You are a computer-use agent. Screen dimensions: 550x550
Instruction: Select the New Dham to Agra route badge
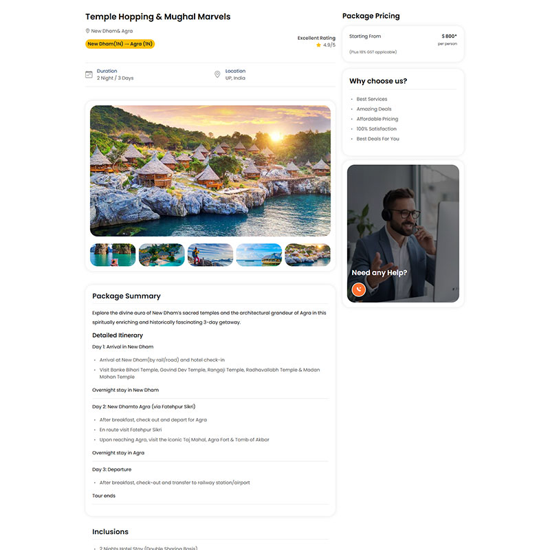tap(120, 44)
